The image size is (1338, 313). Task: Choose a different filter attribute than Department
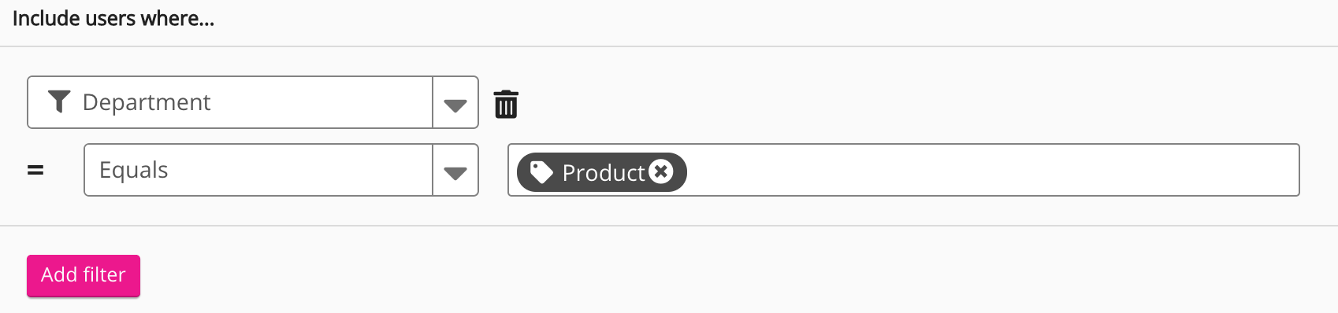[x=253, y=102]
